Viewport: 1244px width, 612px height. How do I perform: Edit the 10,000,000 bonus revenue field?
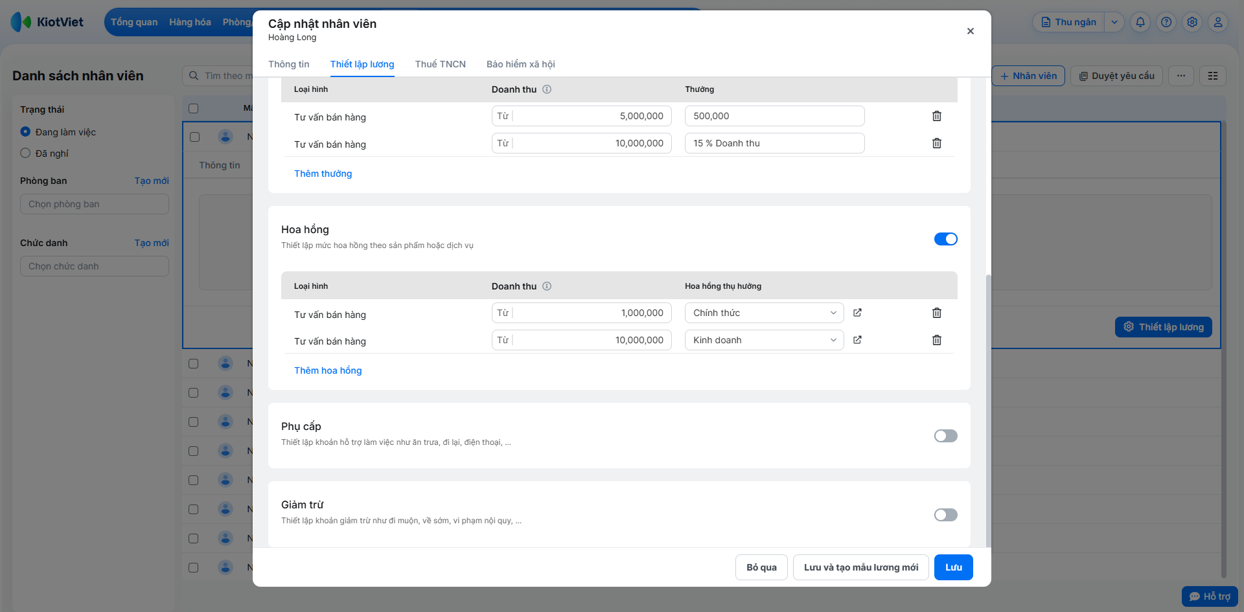pyautogui.click(x=582, y=143)
